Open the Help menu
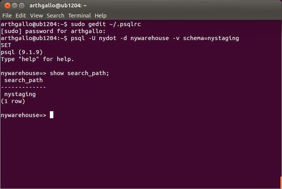The image size is (282, 189). tap(100, 16)
